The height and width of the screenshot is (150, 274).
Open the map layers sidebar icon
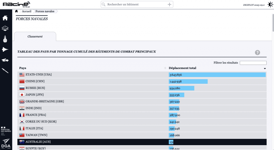(5, 29)
